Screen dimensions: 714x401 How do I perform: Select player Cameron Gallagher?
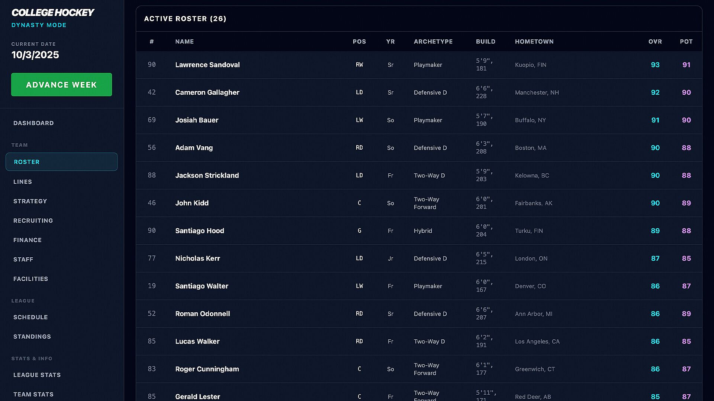point(207,92)
